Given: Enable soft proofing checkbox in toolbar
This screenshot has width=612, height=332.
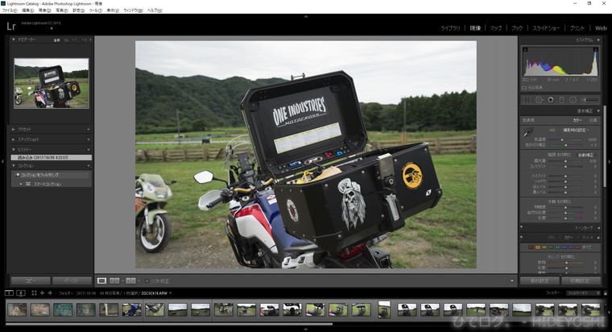Looking at the screenshot, I should [147, 281].
